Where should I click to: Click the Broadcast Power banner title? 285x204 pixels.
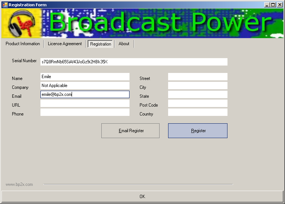coord(160,22)
